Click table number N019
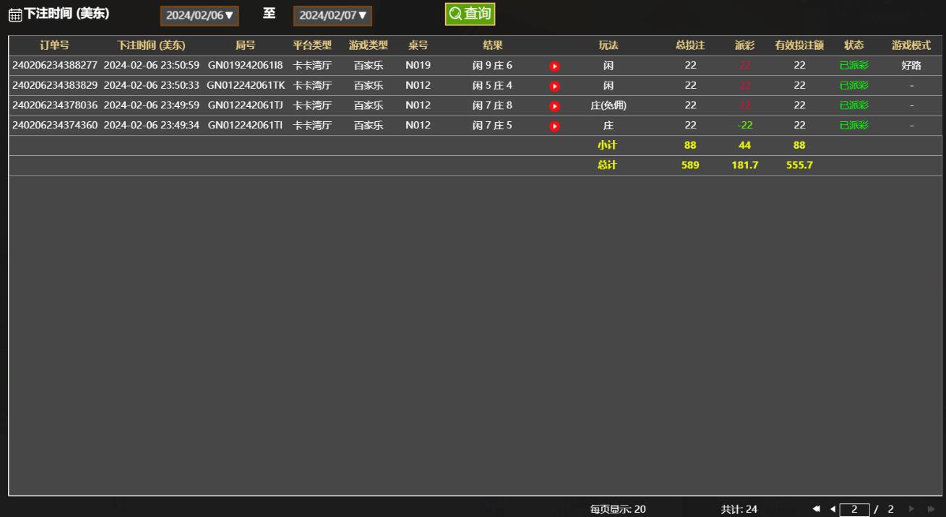The image size is (946, 517). (x=418, y=66)
